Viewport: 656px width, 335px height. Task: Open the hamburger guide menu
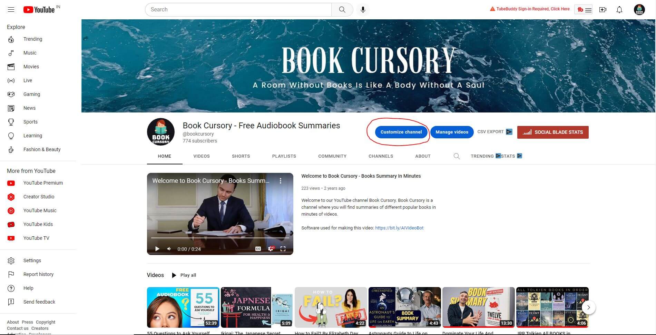point(11,9)
